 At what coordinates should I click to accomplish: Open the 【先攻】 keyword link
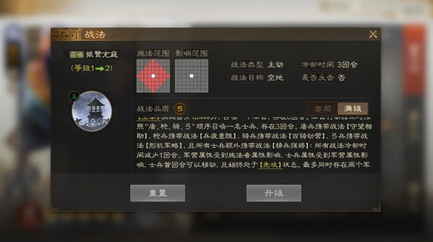tap(270, 165)
